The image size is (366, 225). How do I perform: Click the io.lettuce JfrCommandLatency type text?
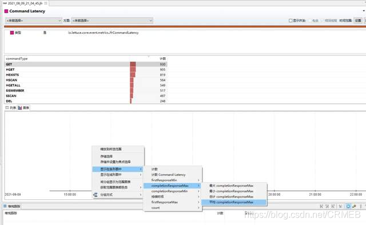click(104, 33)
